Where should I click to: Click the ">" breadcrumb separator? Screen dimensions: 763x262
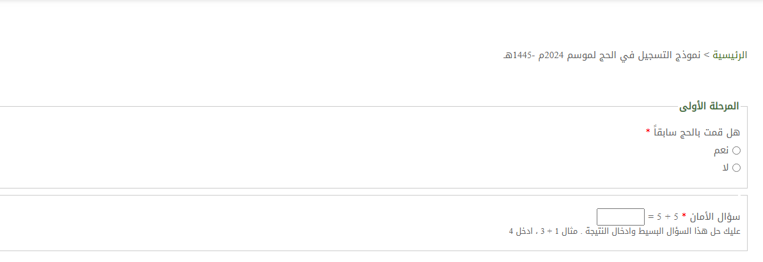706,56
